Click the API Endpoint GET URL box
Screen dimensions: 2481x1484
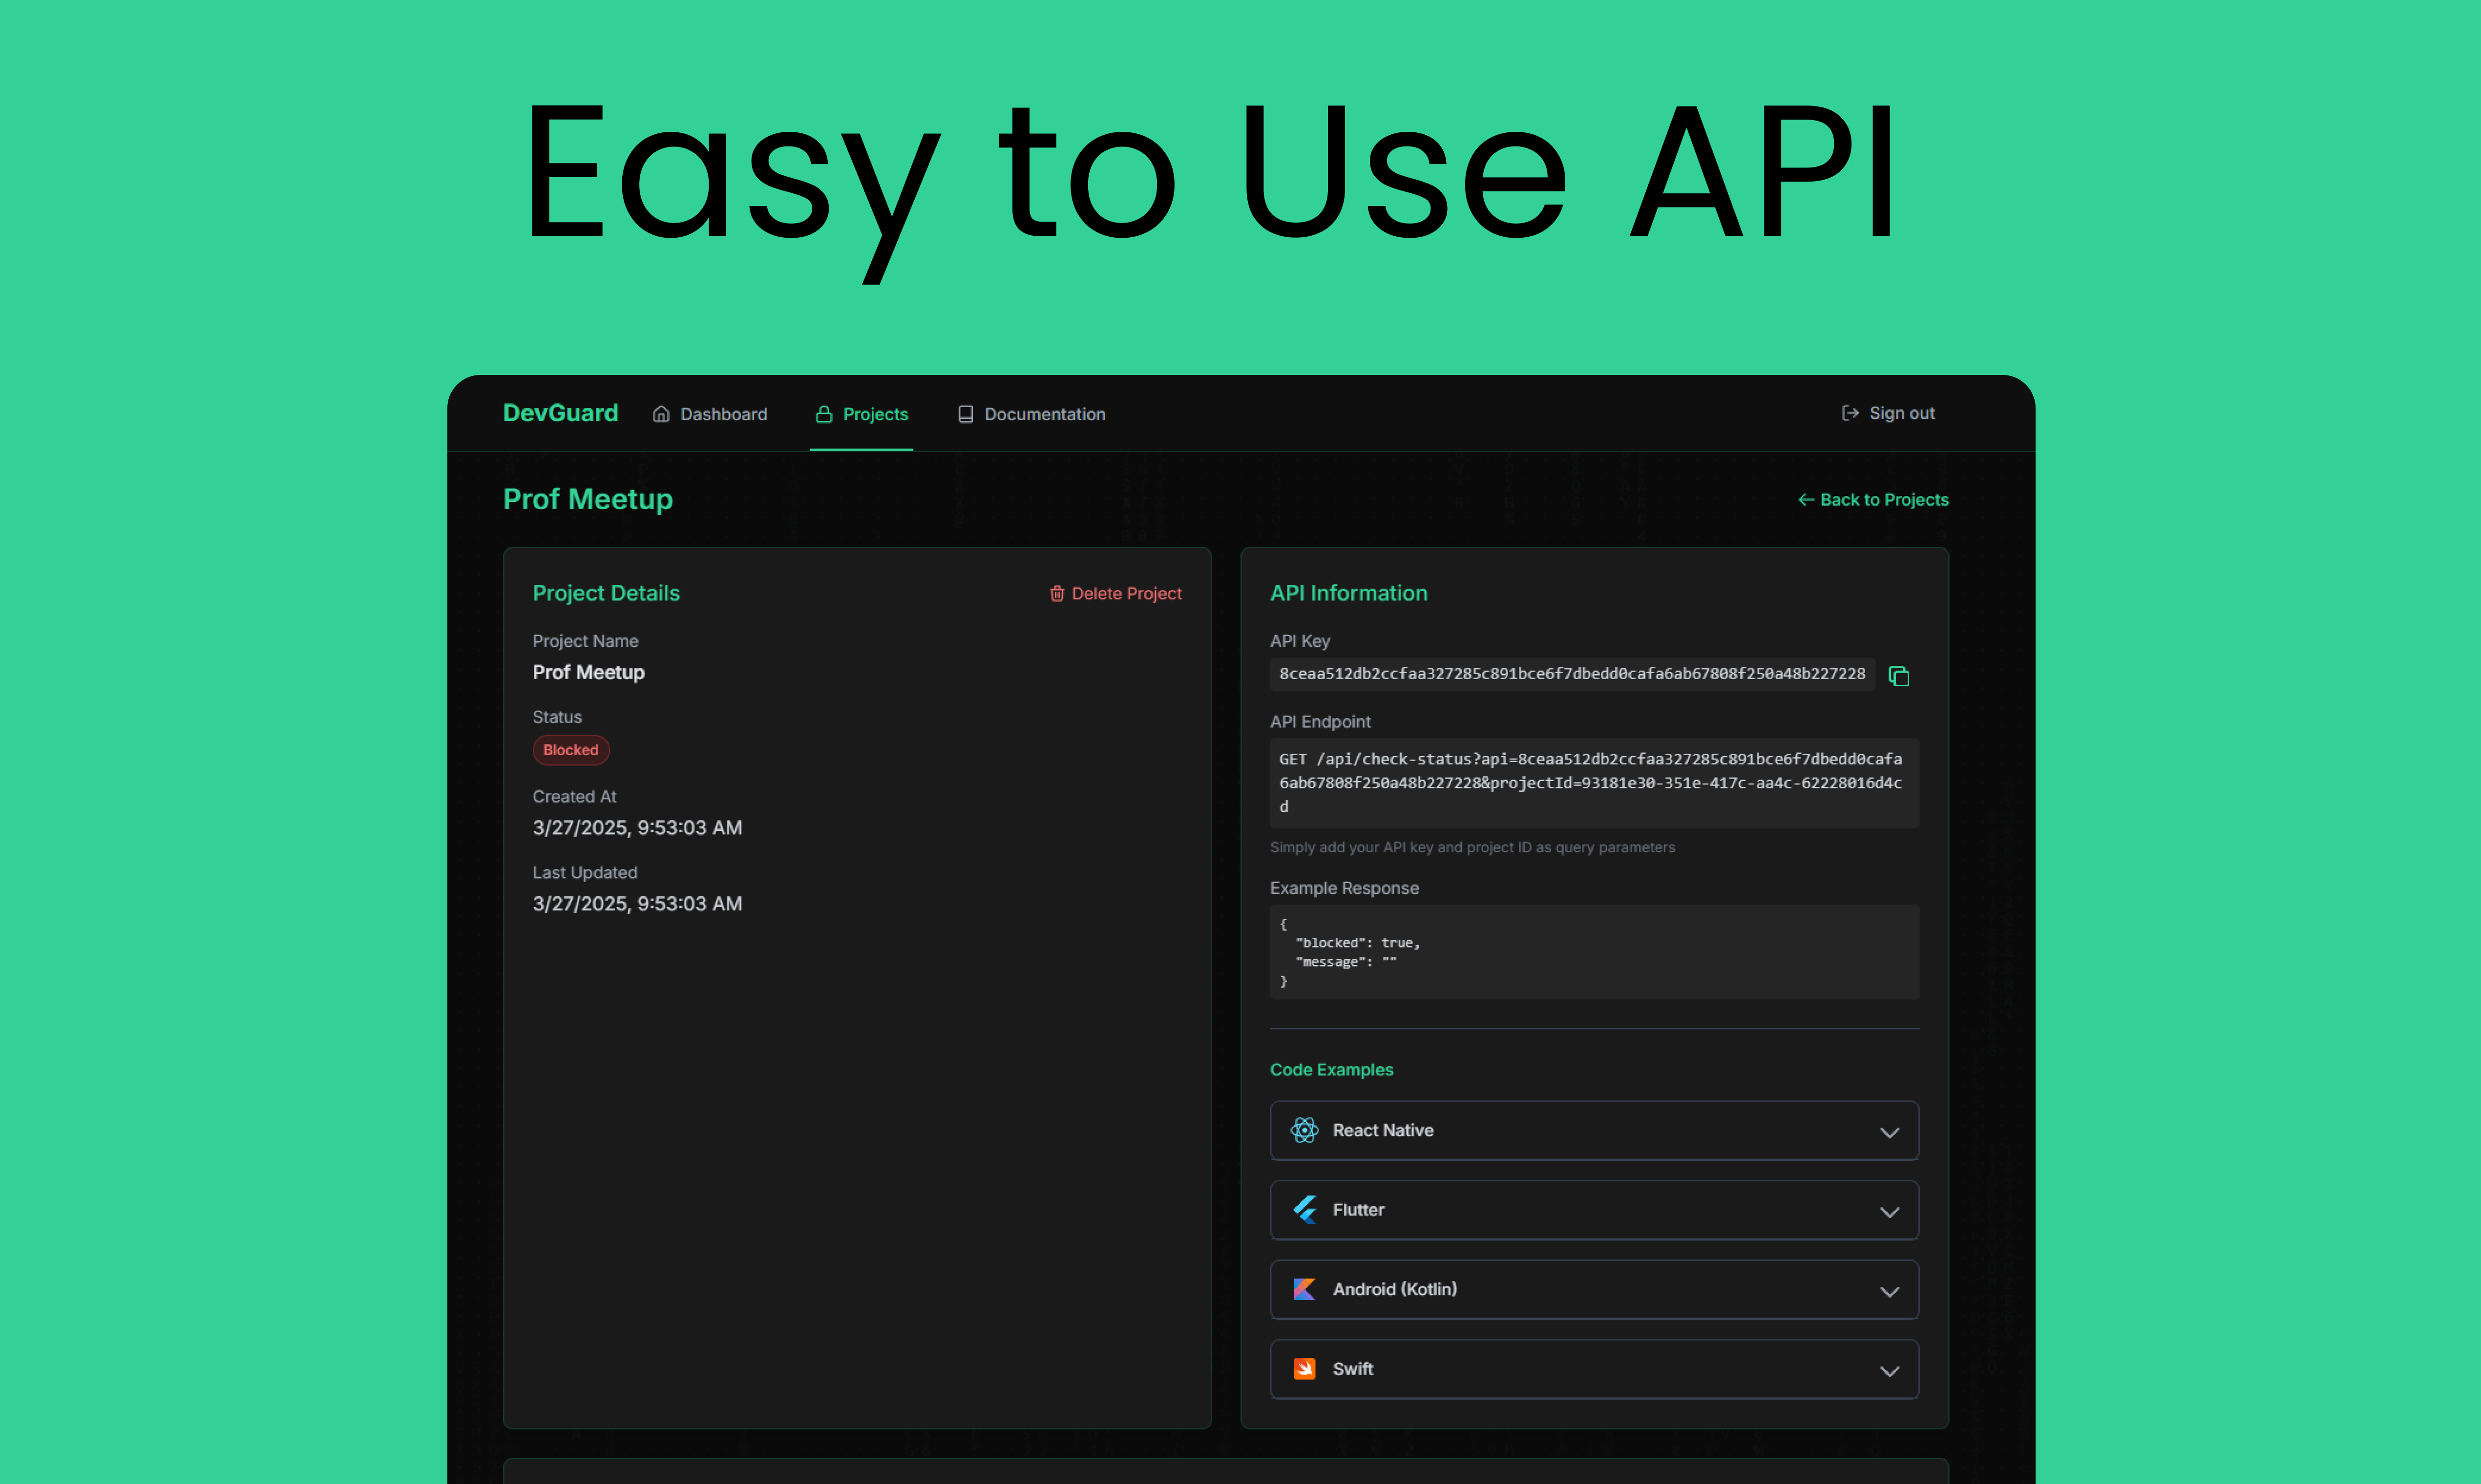point(1595,783)
